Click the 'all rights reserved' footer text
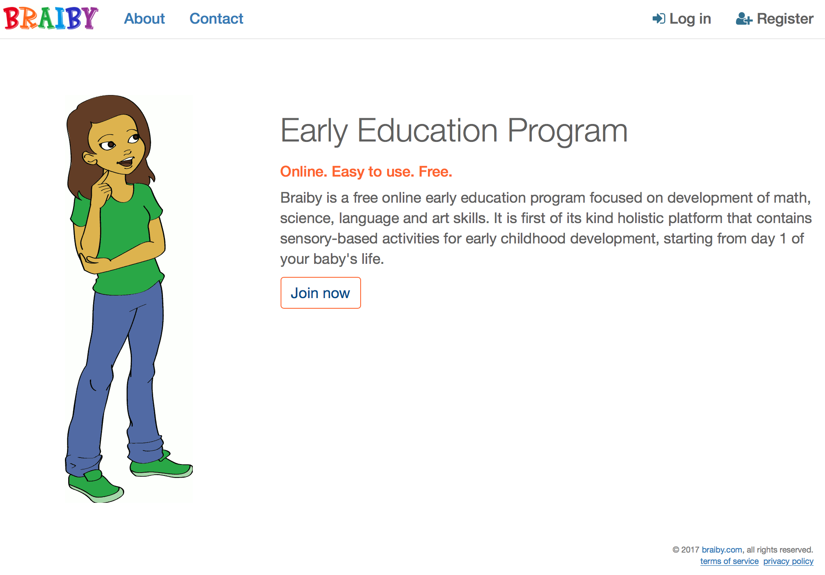This screenshot has height=575, width=825. point(780,550)
